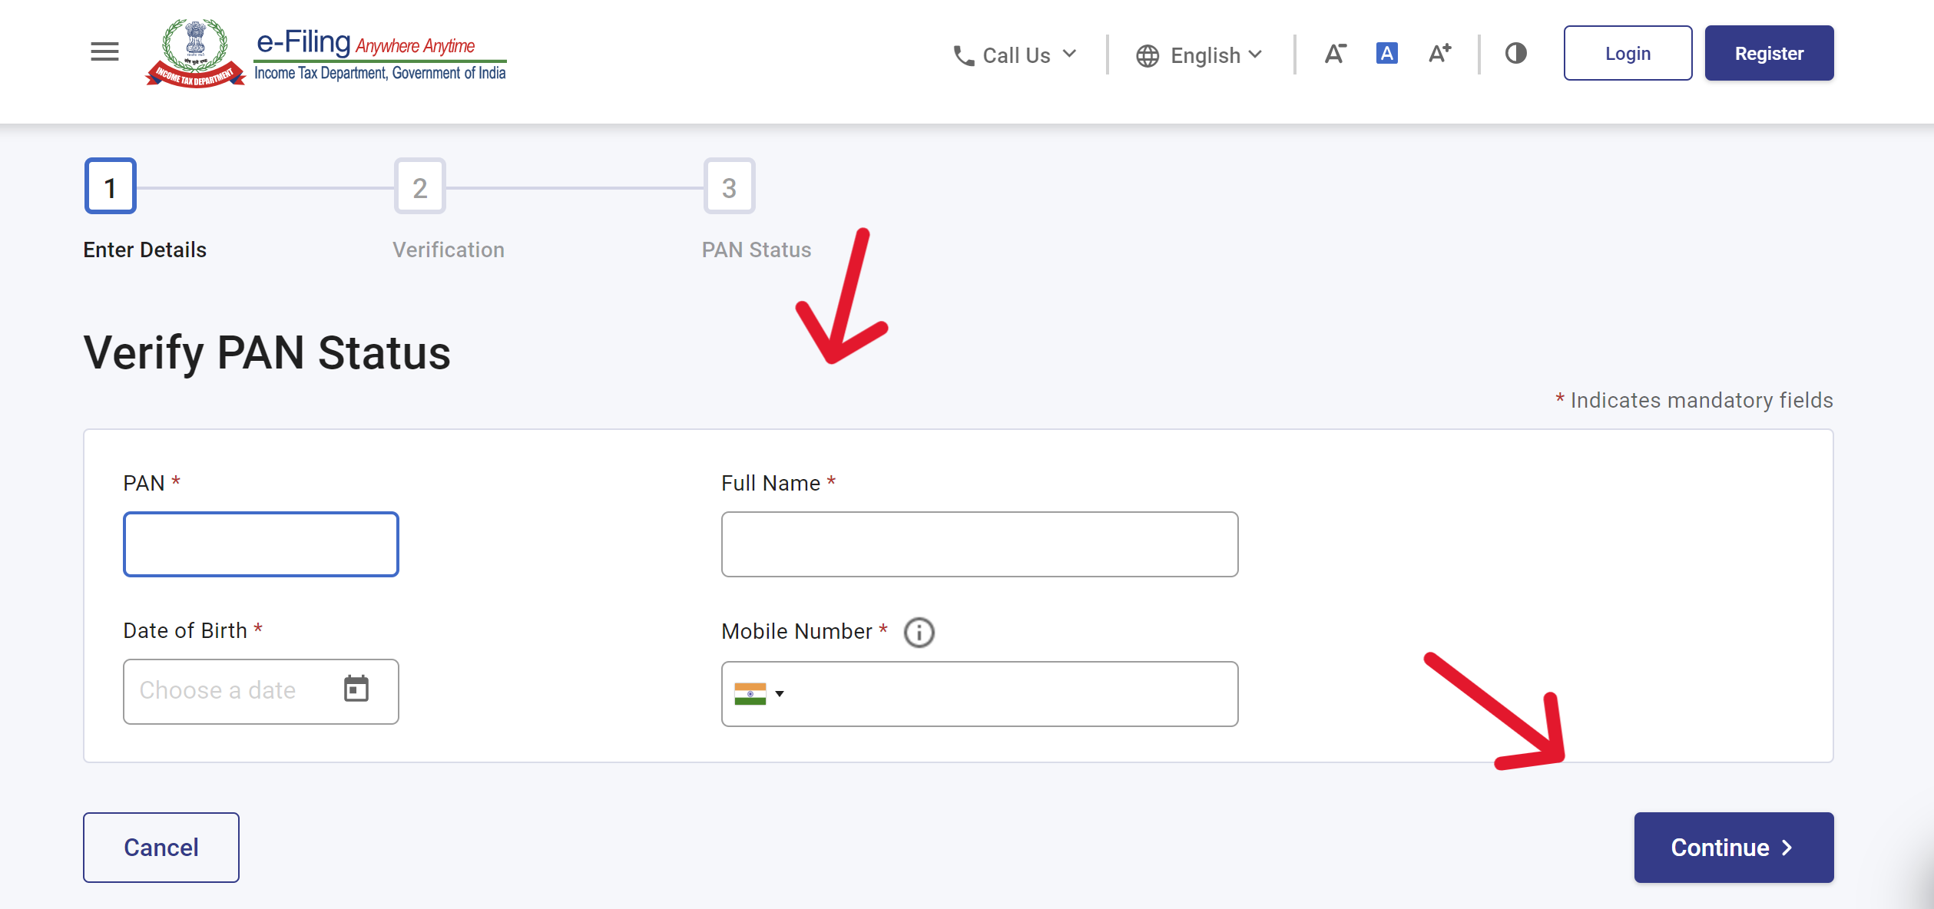The height and width of the screenshot is (909, 1934).
Task: Select step 1 Enter Details indicator
Action: [110, 185]
